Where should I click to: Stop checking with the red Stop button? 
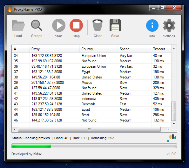click(x=76, y=25)
